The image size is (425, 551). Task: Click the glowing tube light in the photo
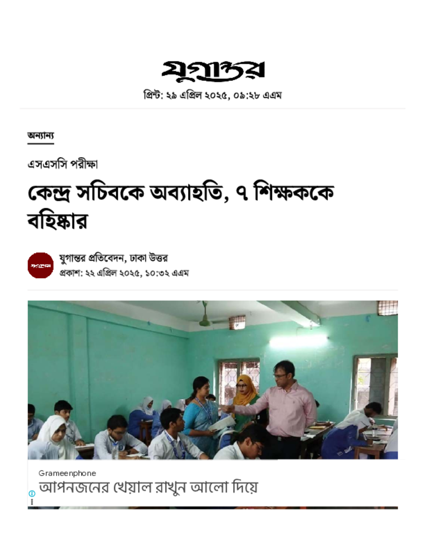pos(299,342)
